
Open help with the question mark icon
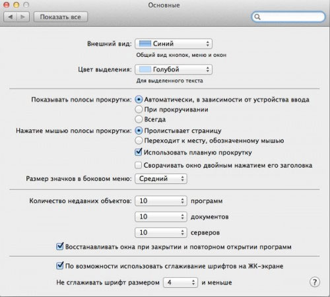[315, 282]
